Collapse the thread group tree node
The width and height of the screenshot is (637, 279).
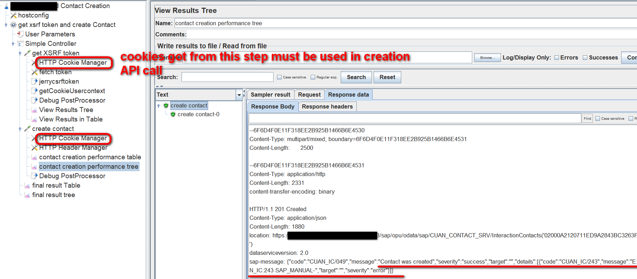pyautogui.click(x=6, y=25)
